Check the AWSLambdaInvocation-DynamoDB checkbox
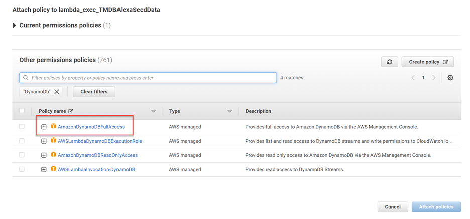Image resolution: width=470 pixels, height=219 pixels. click(x=22, y=169)
